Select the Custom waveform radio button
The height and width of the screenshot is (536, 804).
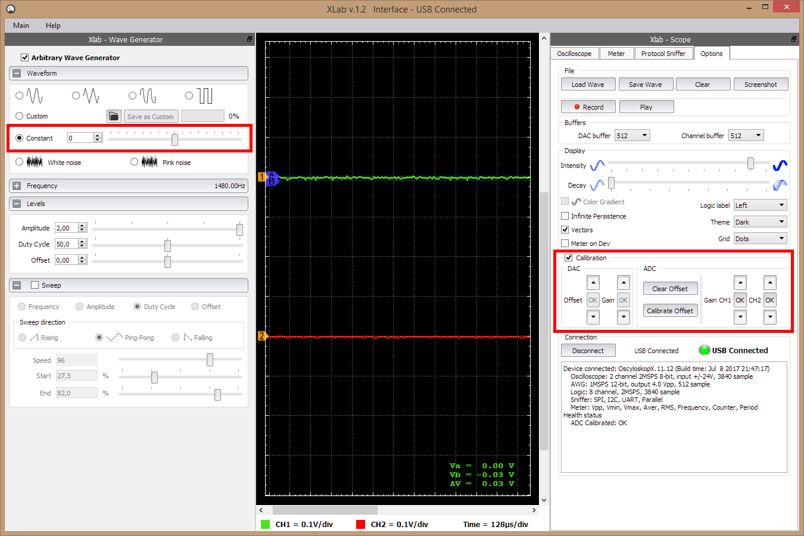[x=20, y=116]
